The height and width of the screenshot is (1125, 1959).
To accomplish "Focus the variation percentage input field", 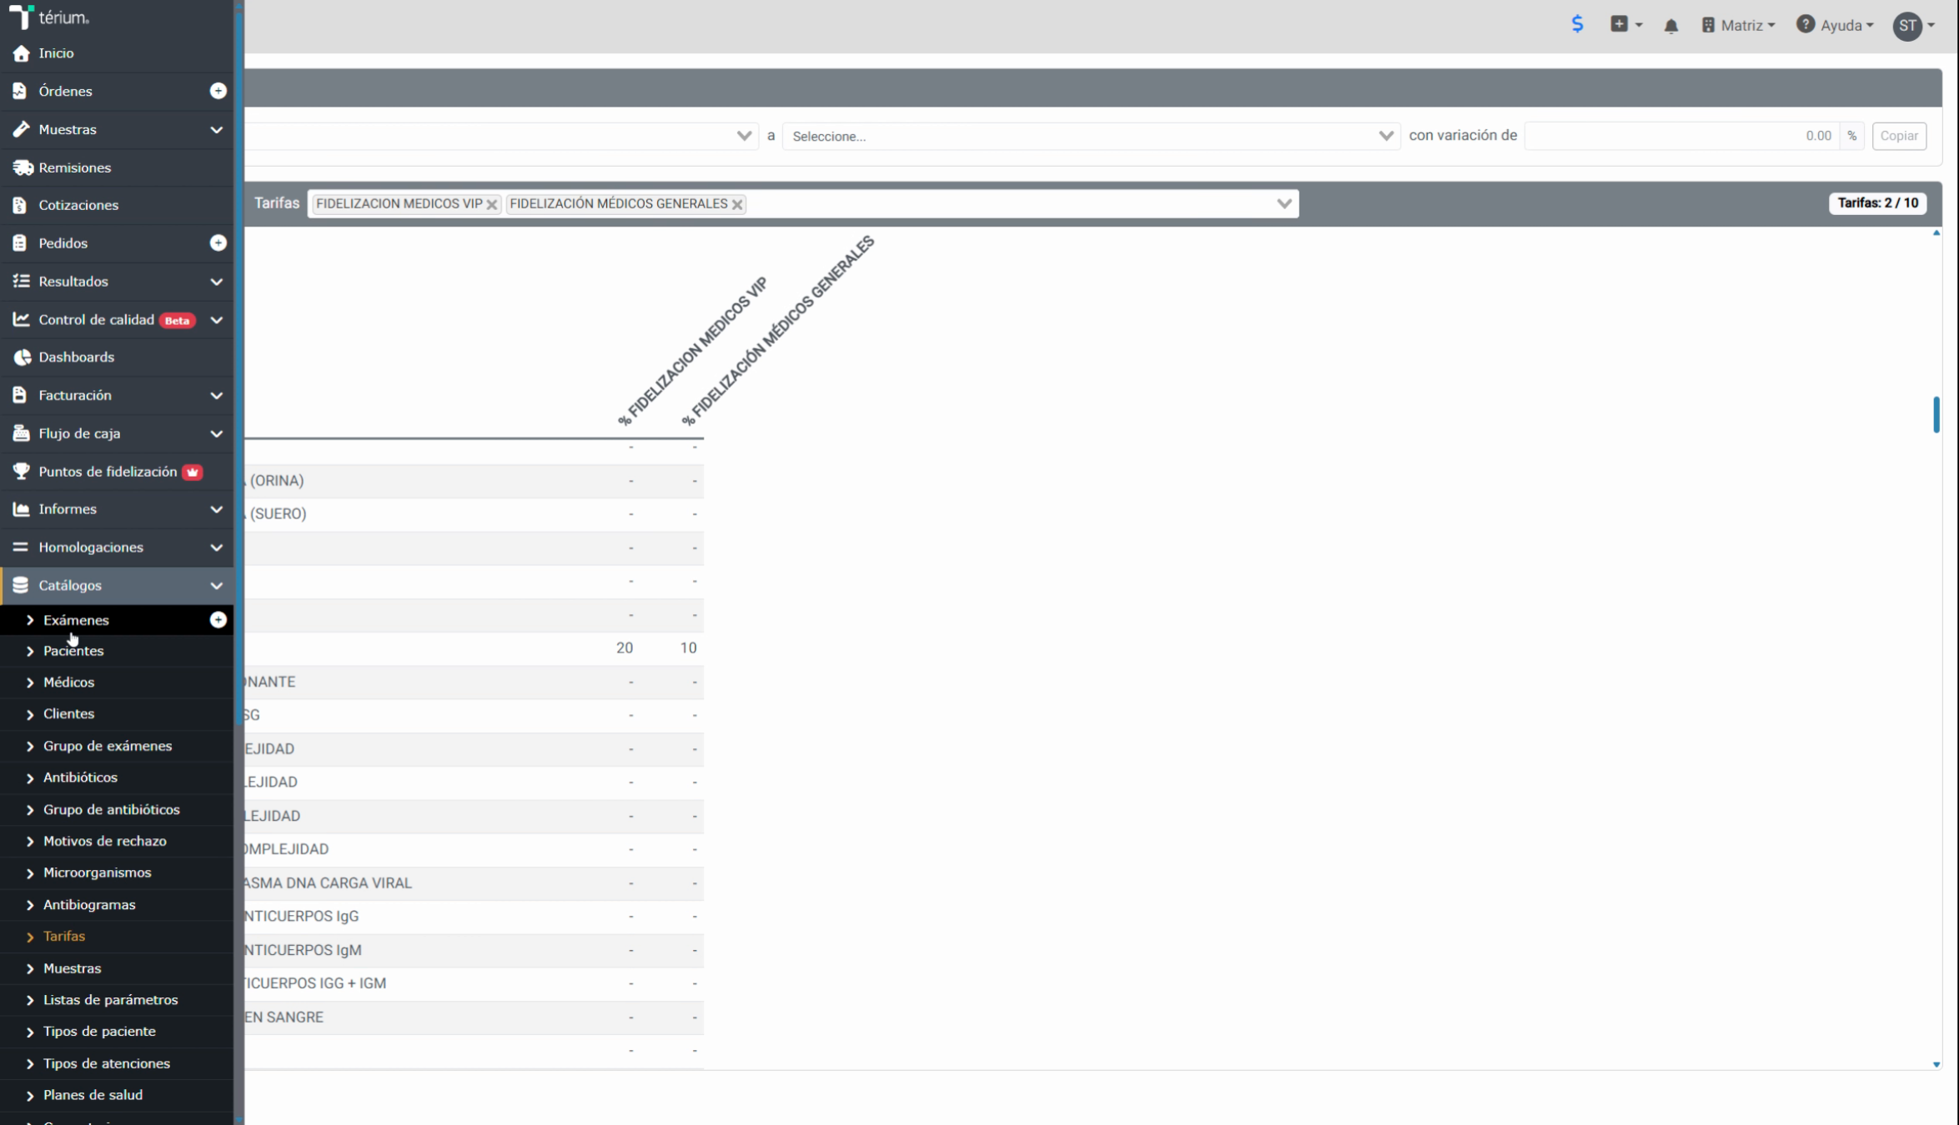I will point(1681,136).
